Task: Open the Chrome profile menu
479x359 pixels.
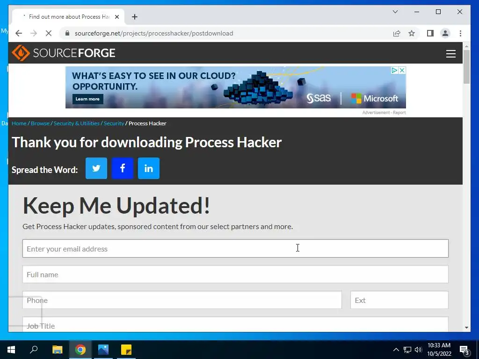Action: [x=445, y=33]
